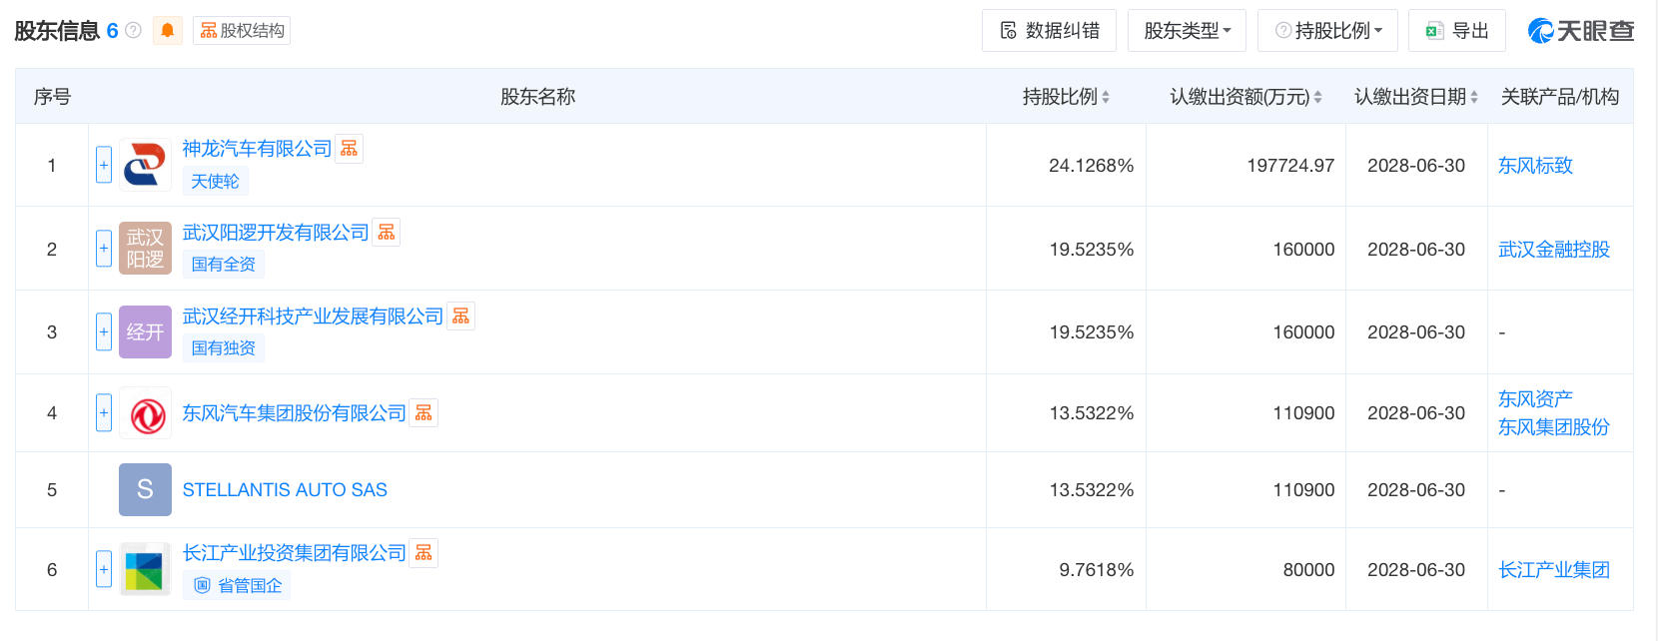Screen dimensions: 1658x641
Task: Expand the 神龙汽车有限公司 row
Action: click(x=104, y=165)
